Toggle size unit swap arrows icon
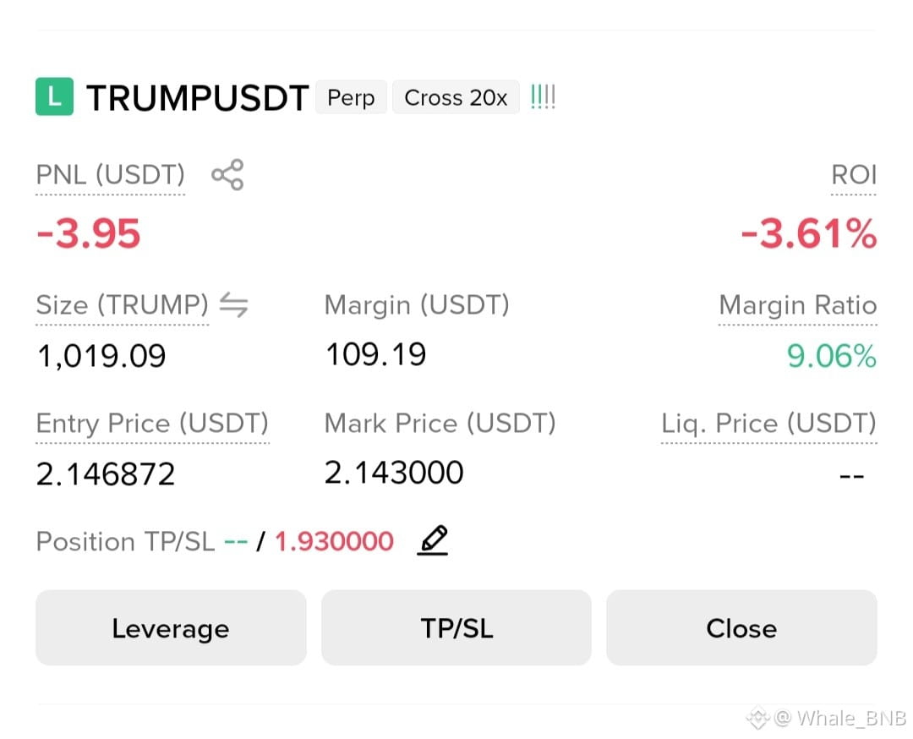Screen dimensions: 913x739 point(233,304)
